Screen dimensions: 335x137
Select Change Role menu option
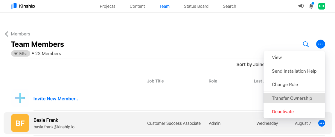[x=285, y=85]
